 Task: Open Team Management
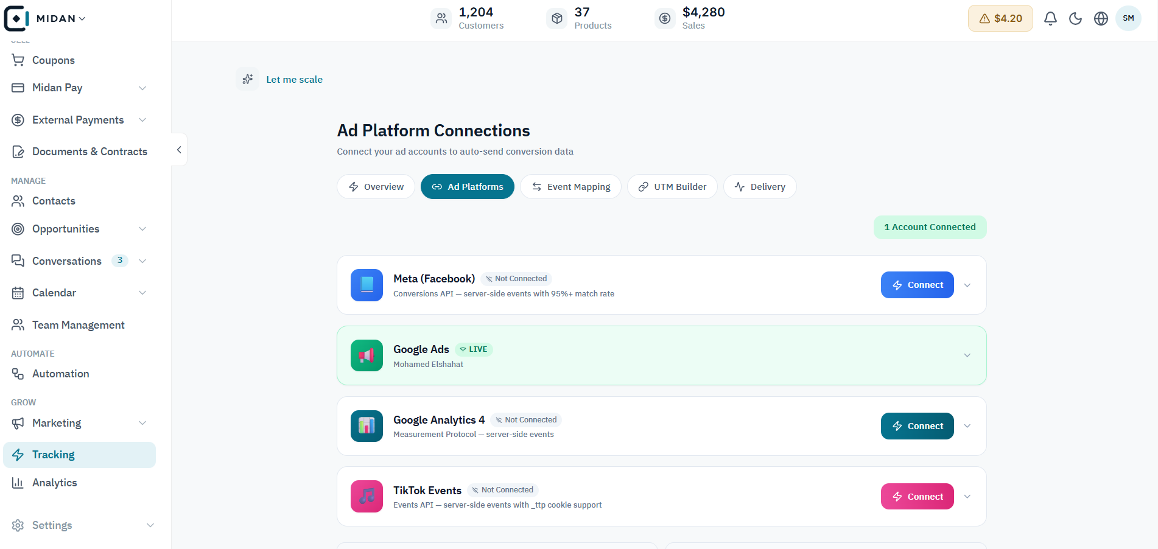click(x=79, y=325)
